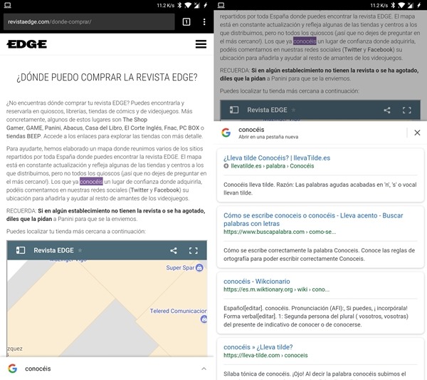Tap Facebook link in left article
The height and width of the screenshot is (380, 427).
pos(167,190)
